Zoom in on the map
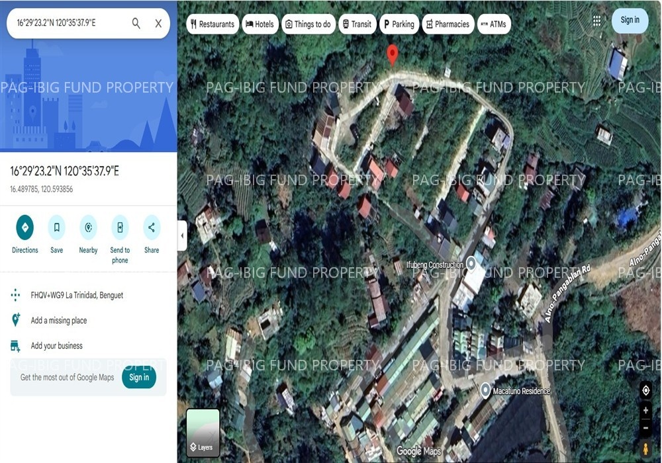Image resolution: width=662 pixels, height=463 pixels. (645, 411)
